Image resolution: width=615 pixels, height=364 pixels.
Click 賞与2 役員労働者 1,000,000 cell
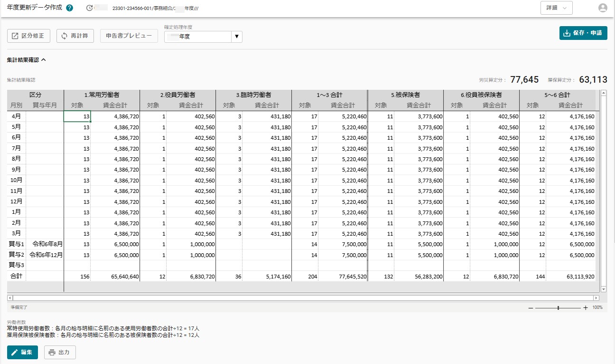[x=191, y=255]
